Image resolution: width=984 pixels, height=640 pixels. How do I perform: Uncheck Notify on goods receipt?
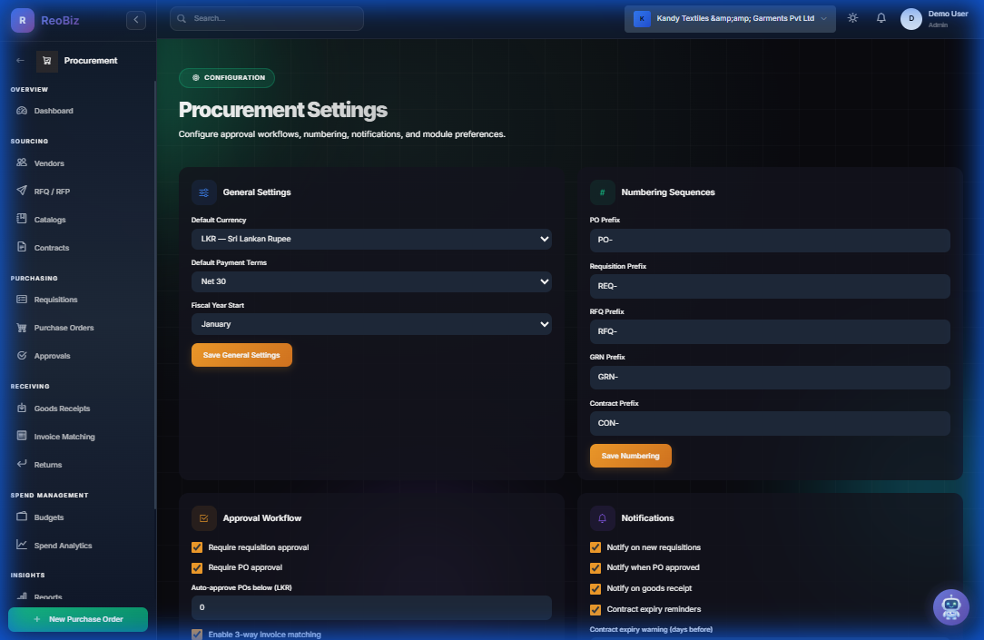click(x=595, y=588)
